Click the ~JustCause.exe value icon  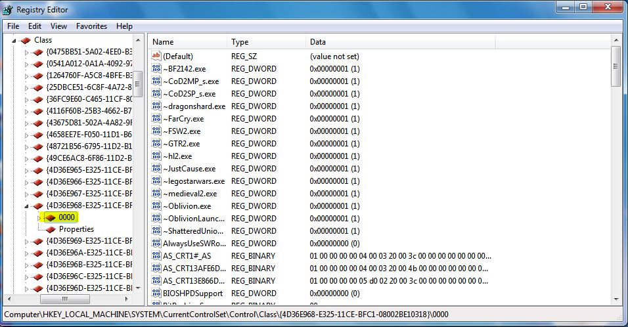click(x=156, y=168)
